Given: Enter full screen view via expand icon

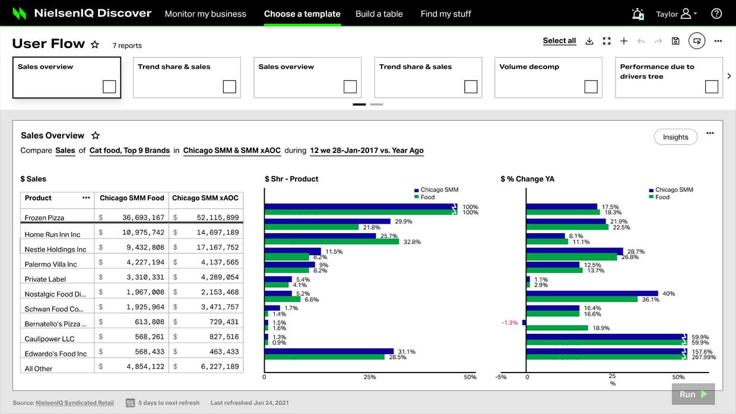Looking at the screenshot, I should coord(607,41).
